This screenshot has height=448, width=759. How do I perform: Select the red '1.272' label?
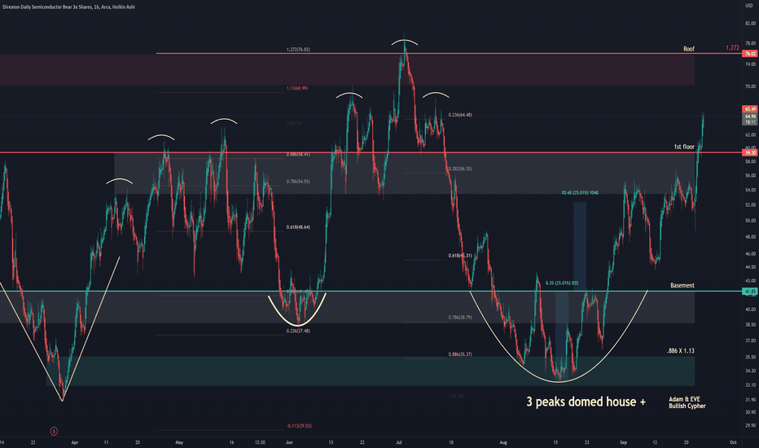click(x=732, y=47)
